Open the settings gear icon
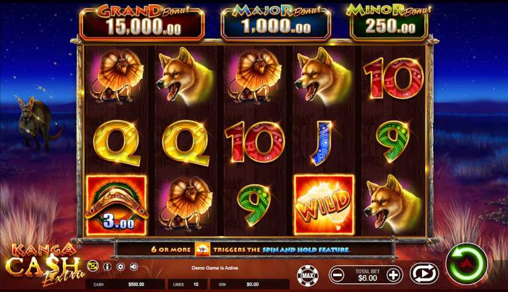This screenshot has width=508, height=292. (x=121, y=266)
